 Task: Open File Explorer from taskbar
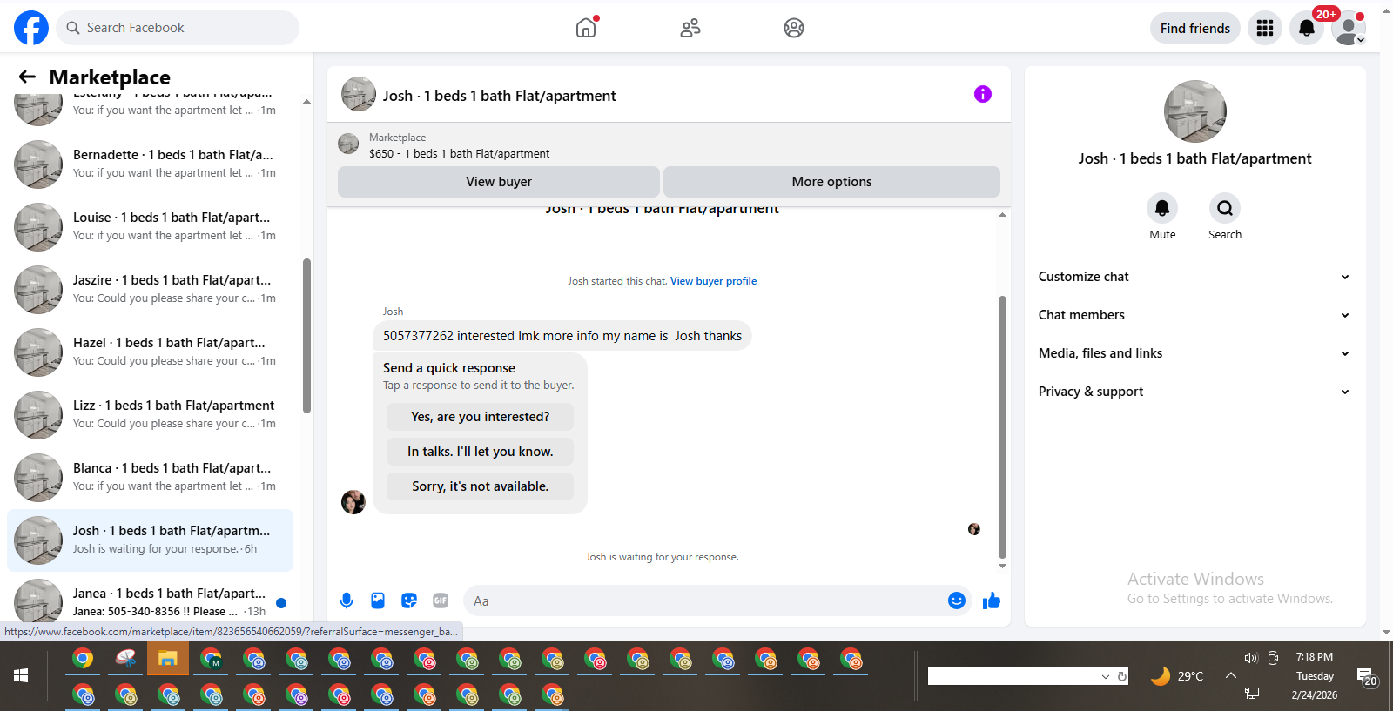tap(168, 659)
